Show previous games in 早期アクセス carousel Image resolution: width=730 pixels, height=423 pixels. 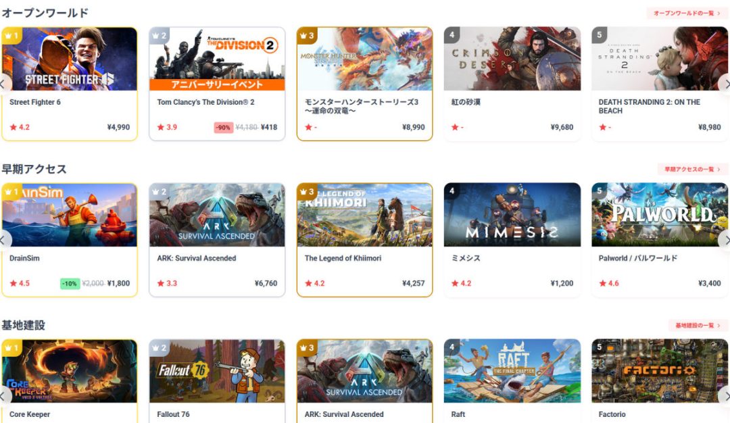[5, 240]
